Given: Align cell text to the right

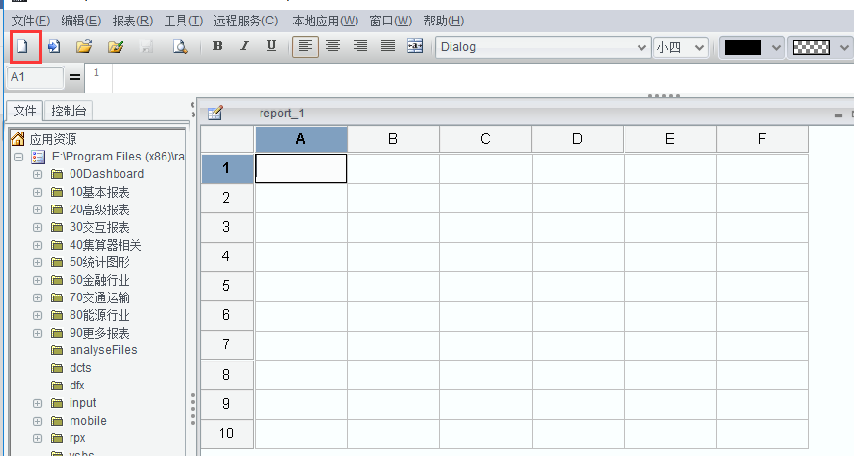Looking at the screenshot, I should tap(360, 46).
